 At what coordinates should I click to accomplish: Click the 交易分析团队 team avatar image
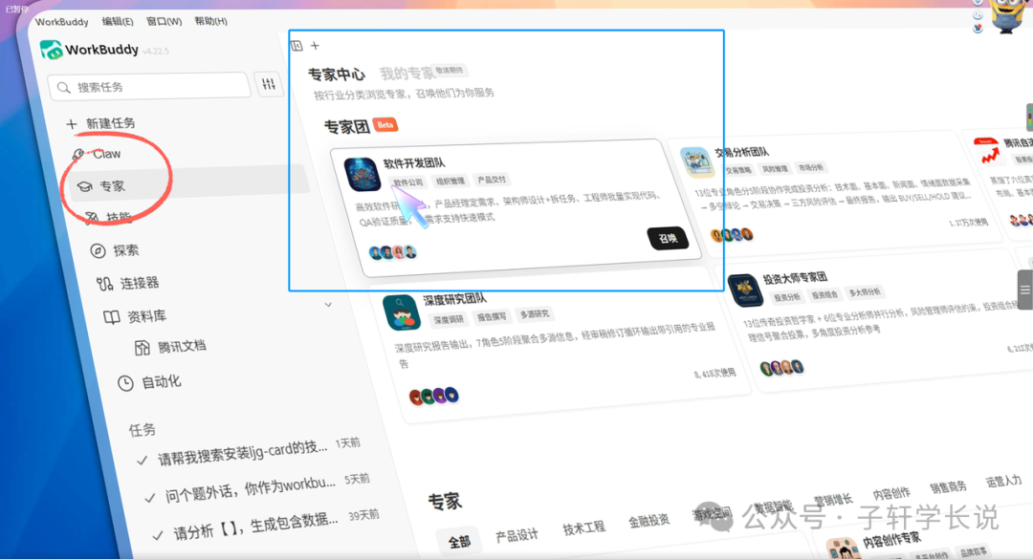click(697, 162)
